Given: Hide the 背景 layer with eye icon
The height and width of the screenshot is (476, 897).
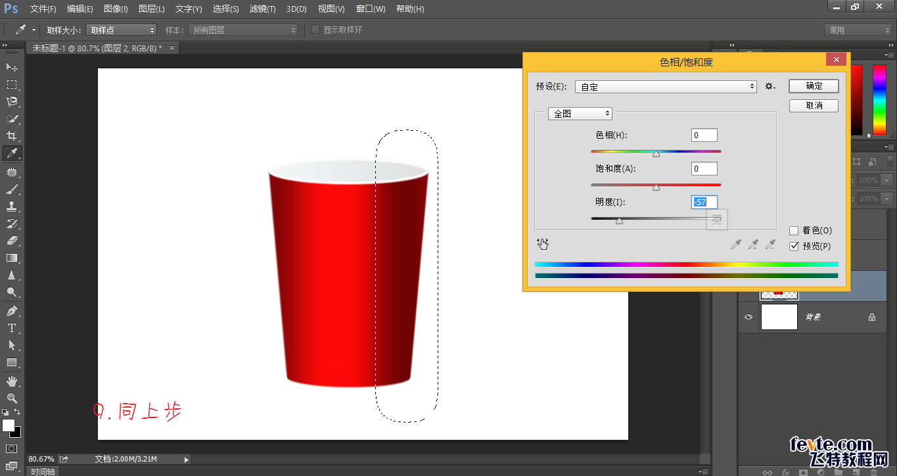Looking at the screenshot, I should coord(748,317).
